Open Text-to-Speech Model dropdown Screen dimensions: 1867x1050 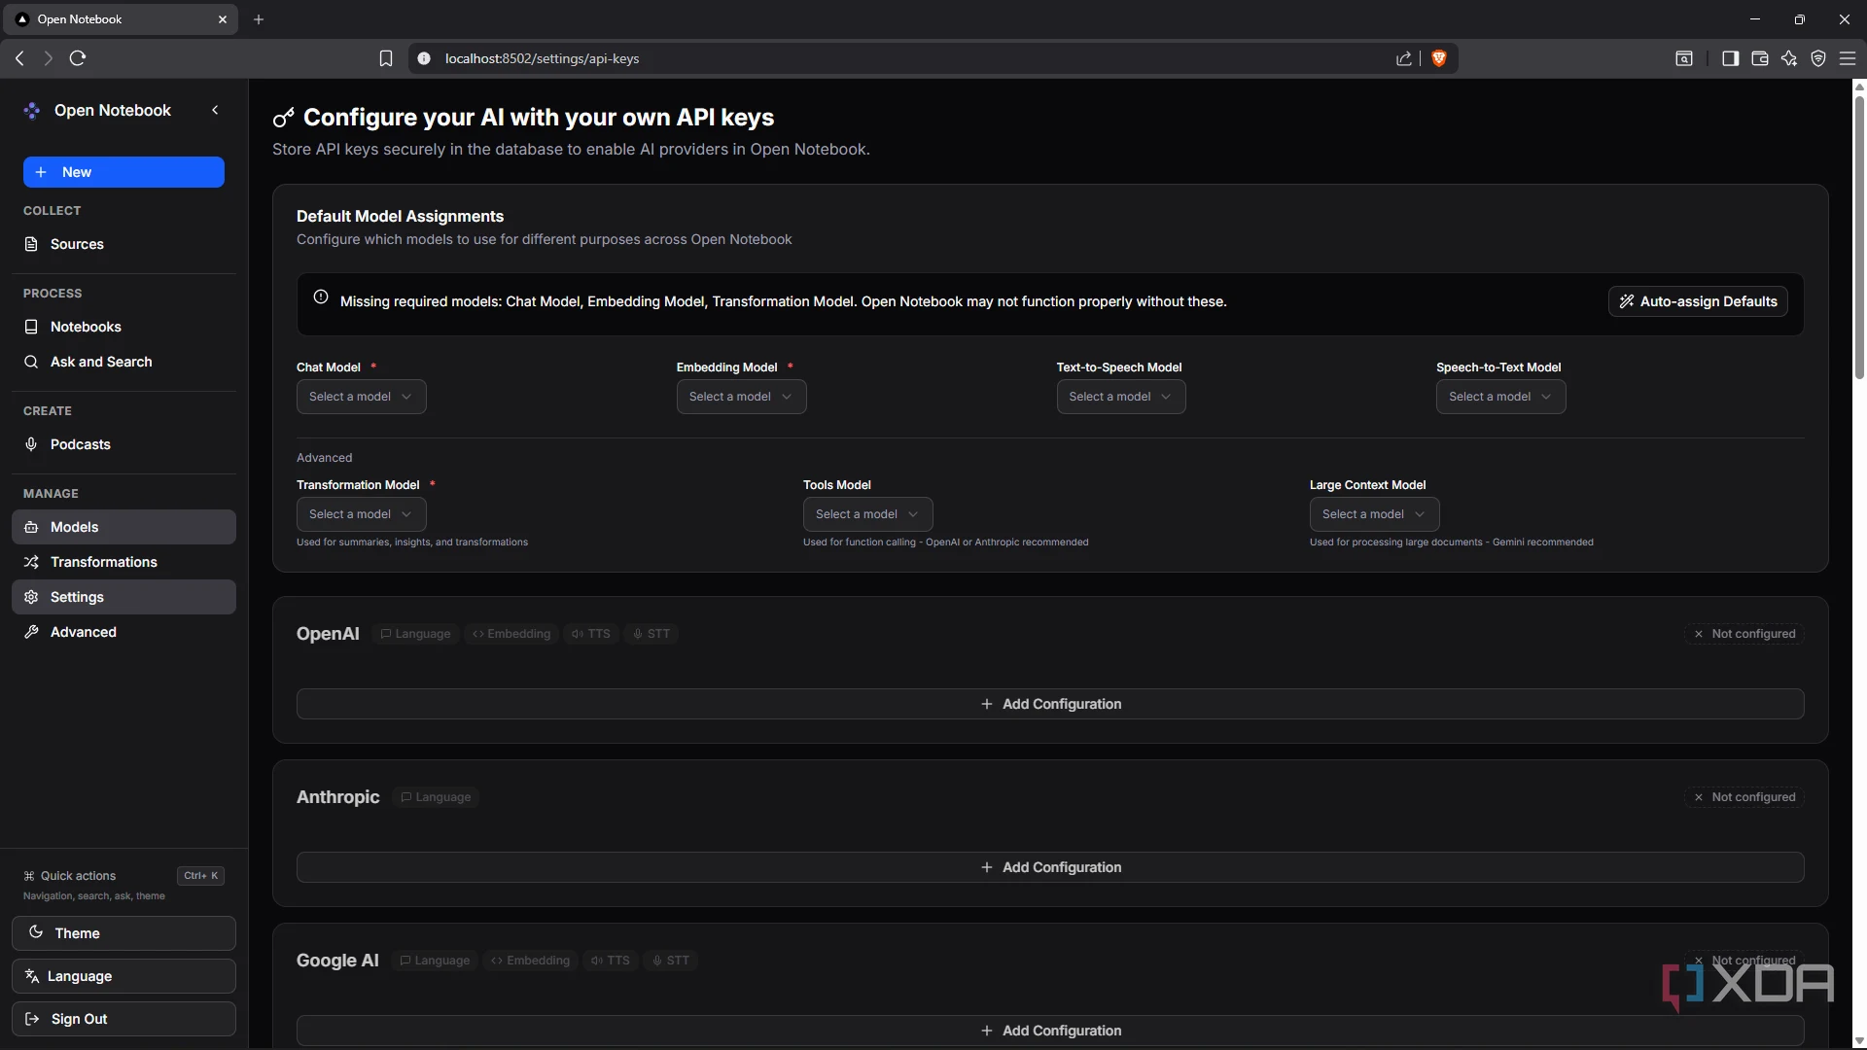(x=1121, y=397)
